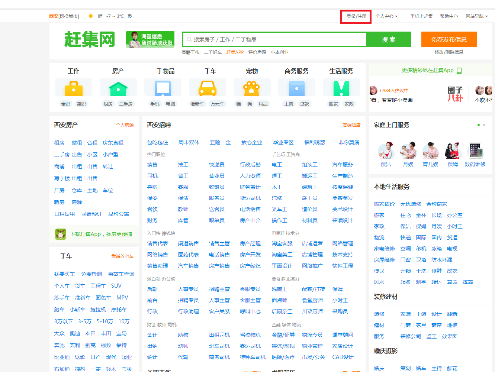Expand the 网站导航 dropdown menu
This screenshot has height=372, width=495.
[476, 16]
